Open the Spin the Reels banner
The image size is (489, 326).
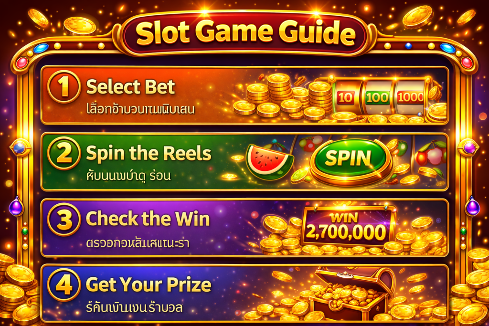[x=245, y=161]
